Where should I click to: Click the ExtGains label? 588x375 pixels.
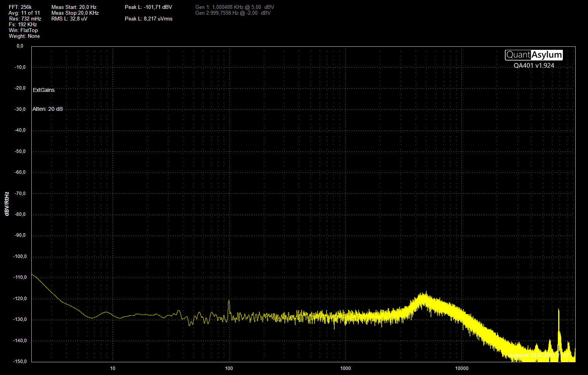click(44, 90)
